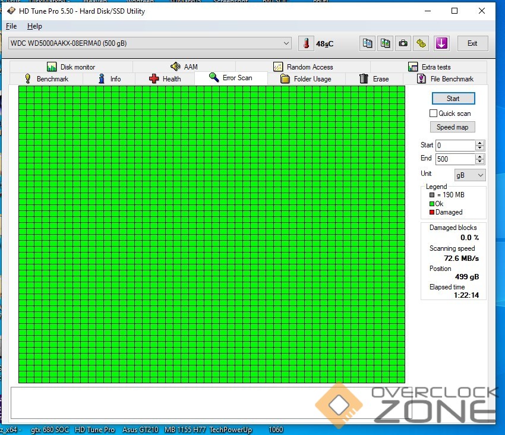Decrease the End value with down arrow
The width and height of the screenshot is (505, 435).
pyautogui.click(x=480, y=162)
